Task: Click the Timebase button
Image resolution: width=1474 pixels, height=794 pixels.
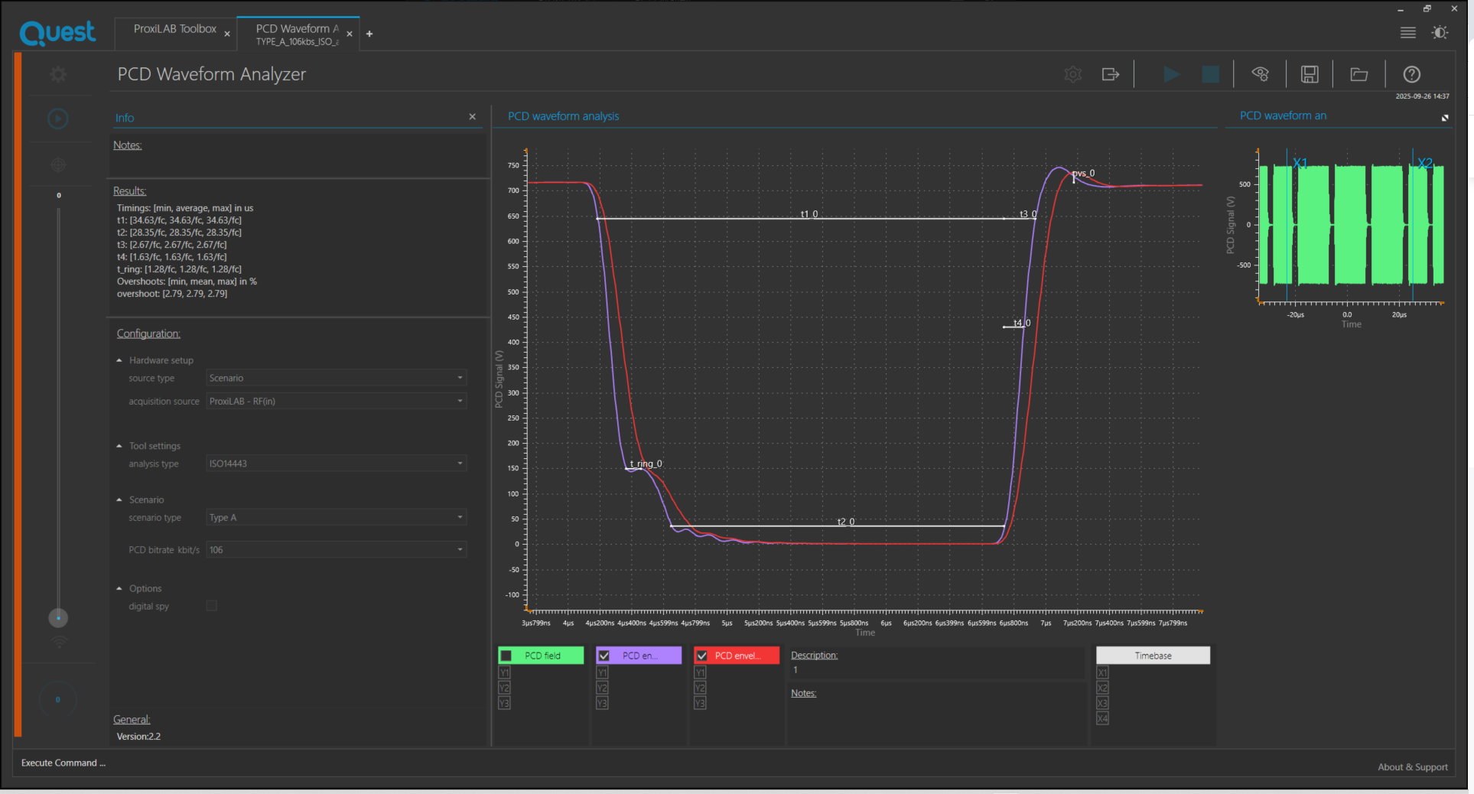Action: point(1152,656)
